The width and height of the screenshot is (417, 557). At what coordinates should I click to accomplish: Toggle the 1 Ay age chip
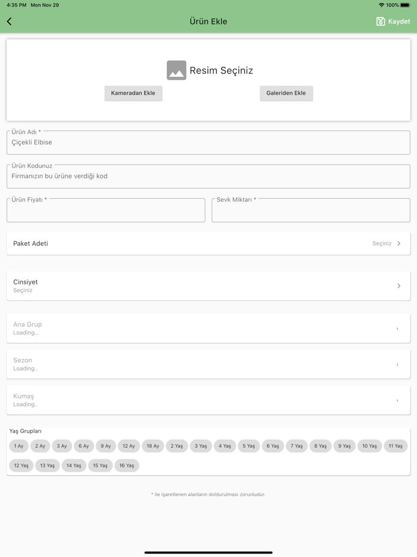click(19, 446)
